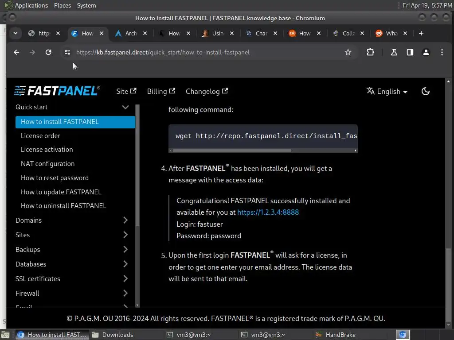Click the wget command text in code block

[x=266, y=136]
